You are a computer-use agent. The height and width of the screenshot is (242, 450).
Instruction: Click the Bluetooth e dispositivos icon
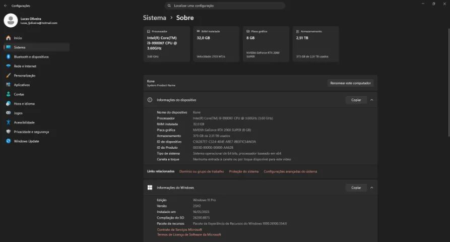coord(9,57)
